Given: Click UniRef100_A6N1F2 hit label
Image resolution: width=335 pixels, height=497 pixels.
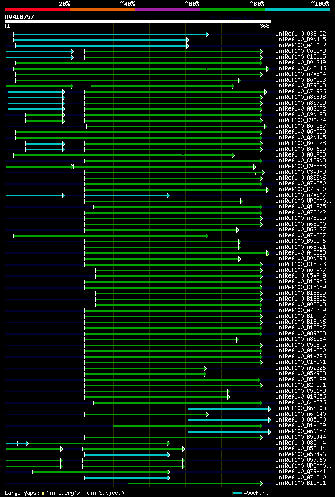Looking at the screenshot, I should click(x=301, y=431).
